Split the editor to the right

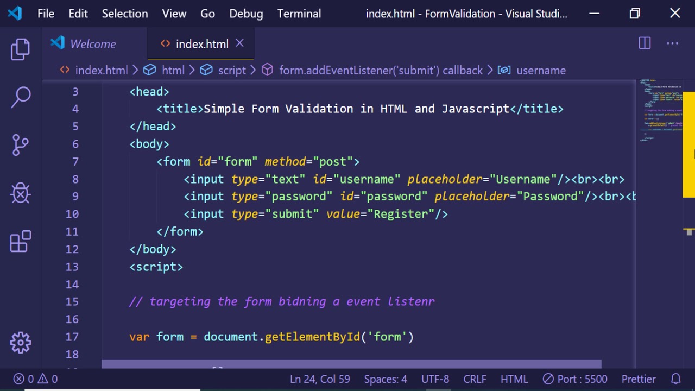point(645,43)
